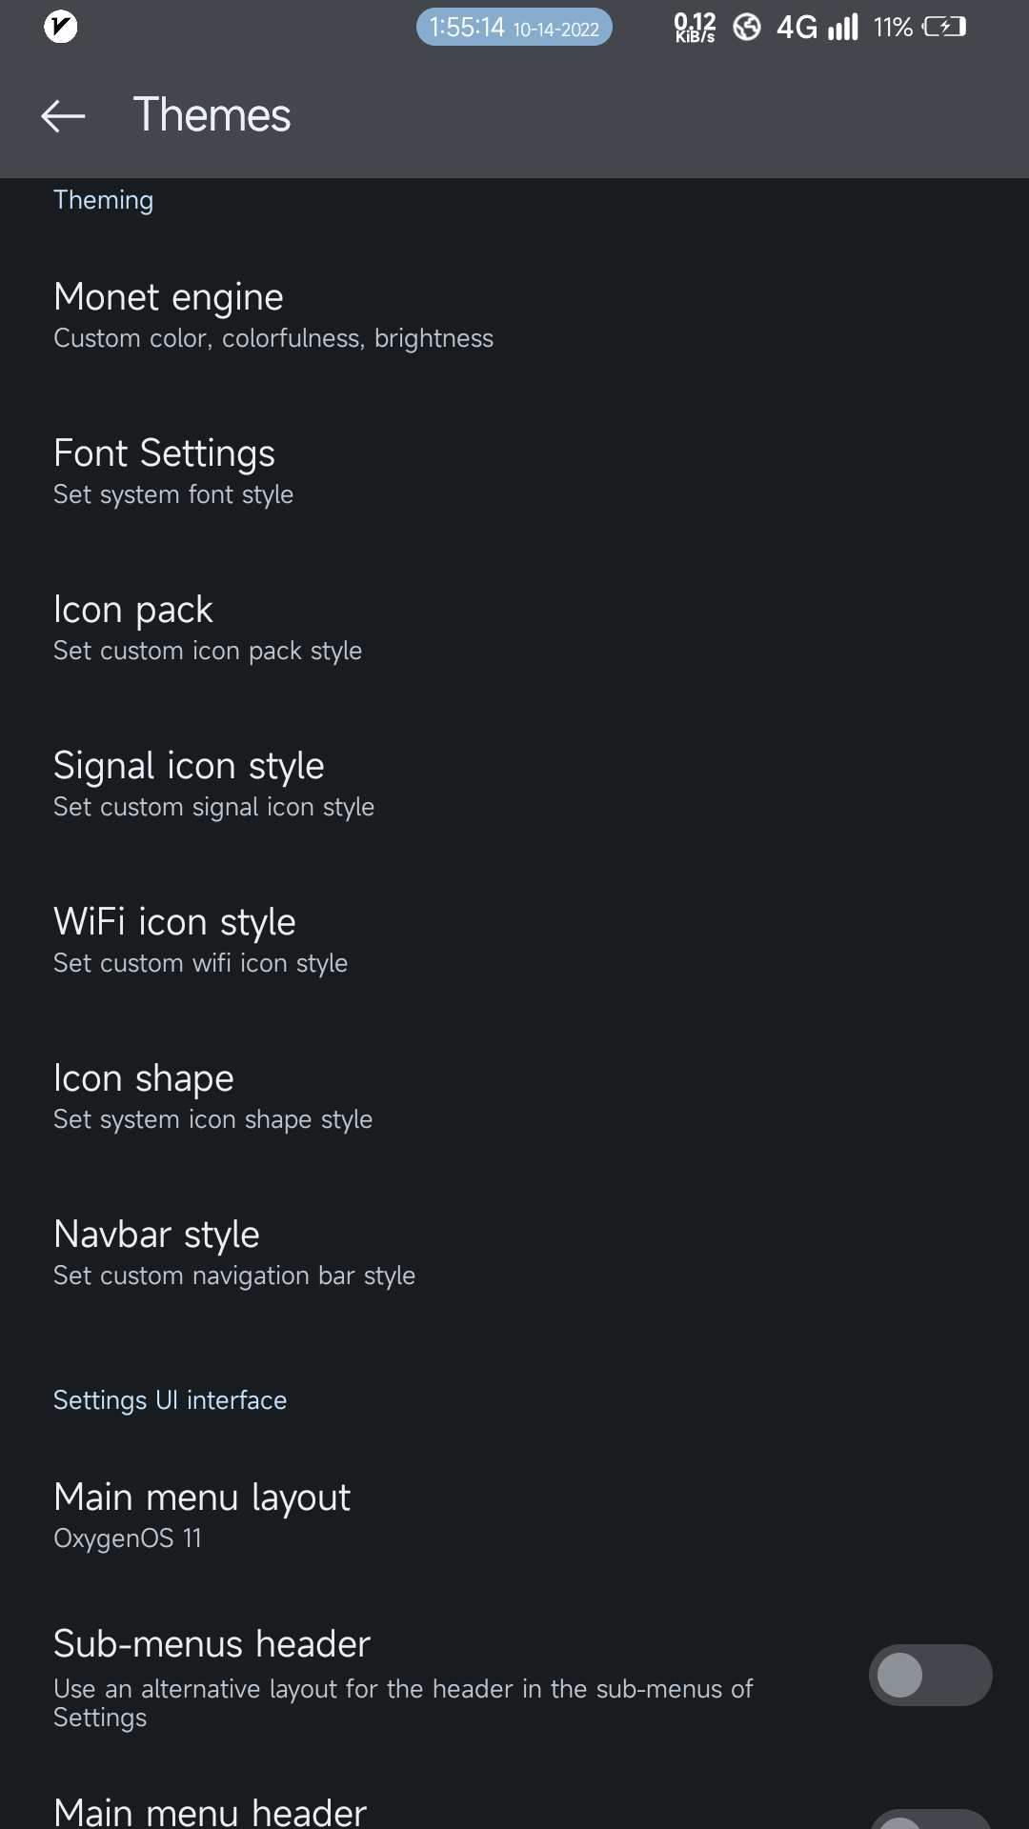Tap the battery charging icon
The height and width of the screenshot is (1829, 1029).
[943, 27]
